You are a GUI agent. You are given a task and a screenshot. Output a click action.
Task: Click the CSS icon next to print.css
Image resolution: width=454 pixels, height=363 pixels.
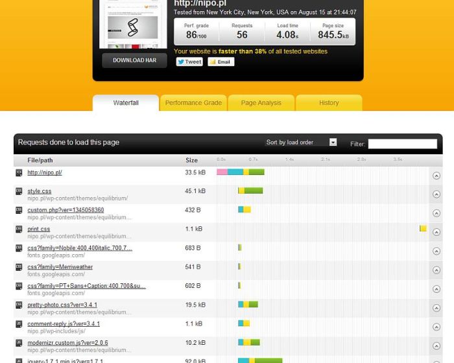19,229
